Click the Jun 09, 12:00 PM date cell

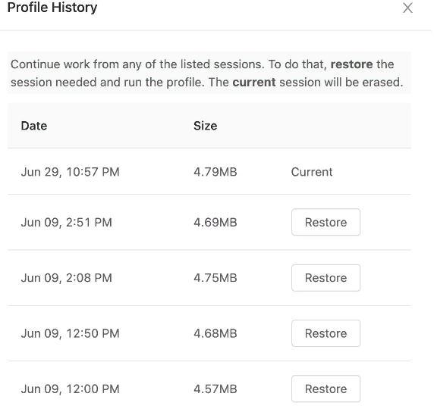(x=71, y=389)
